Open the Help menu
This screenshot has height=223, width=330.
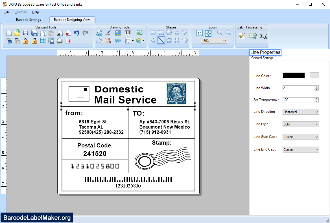35,12
